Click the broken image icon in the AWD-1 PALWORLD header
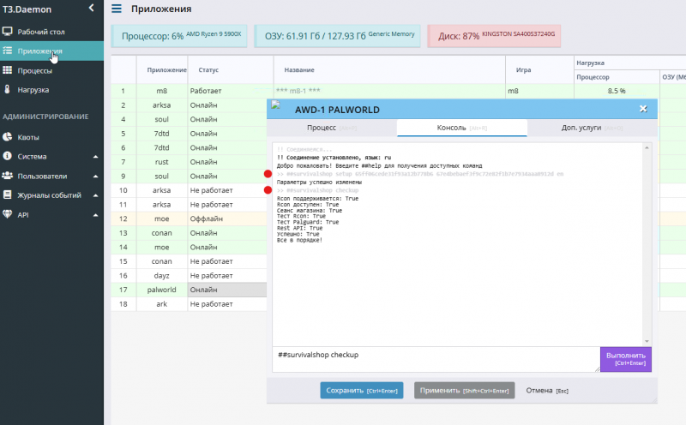Image resolution: width=686 pixels, height=425 pixels. (x=275, y=105)
